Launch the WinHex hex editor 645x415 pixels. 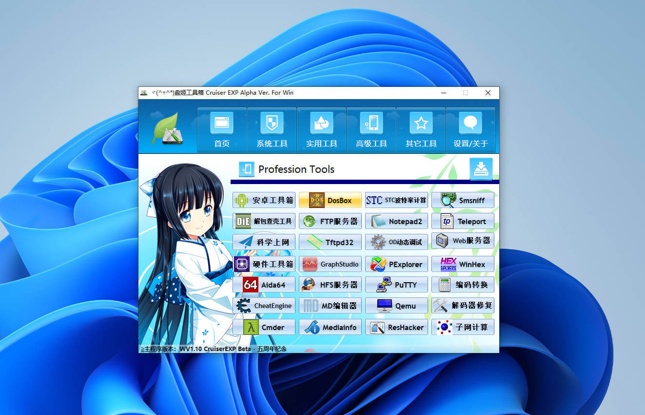click(x=463, y=264)
